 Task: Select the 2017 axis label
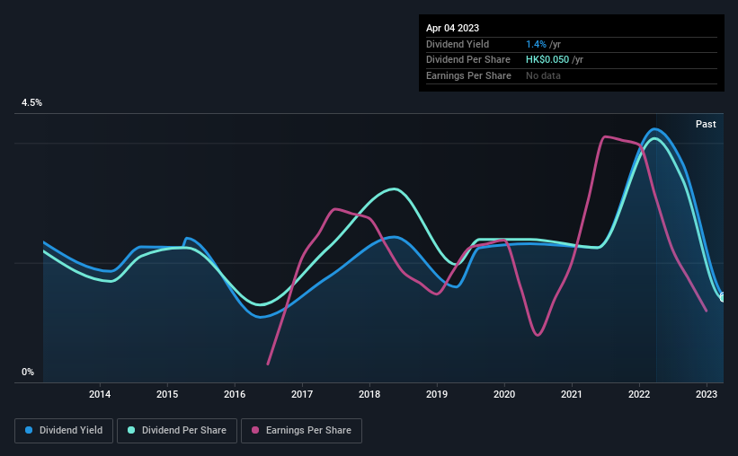tap(302, 394)
